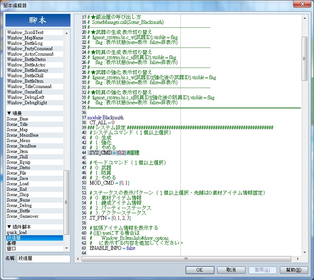
Task: Select the 段造屋 script entry
Action: [x=35, y=238]
